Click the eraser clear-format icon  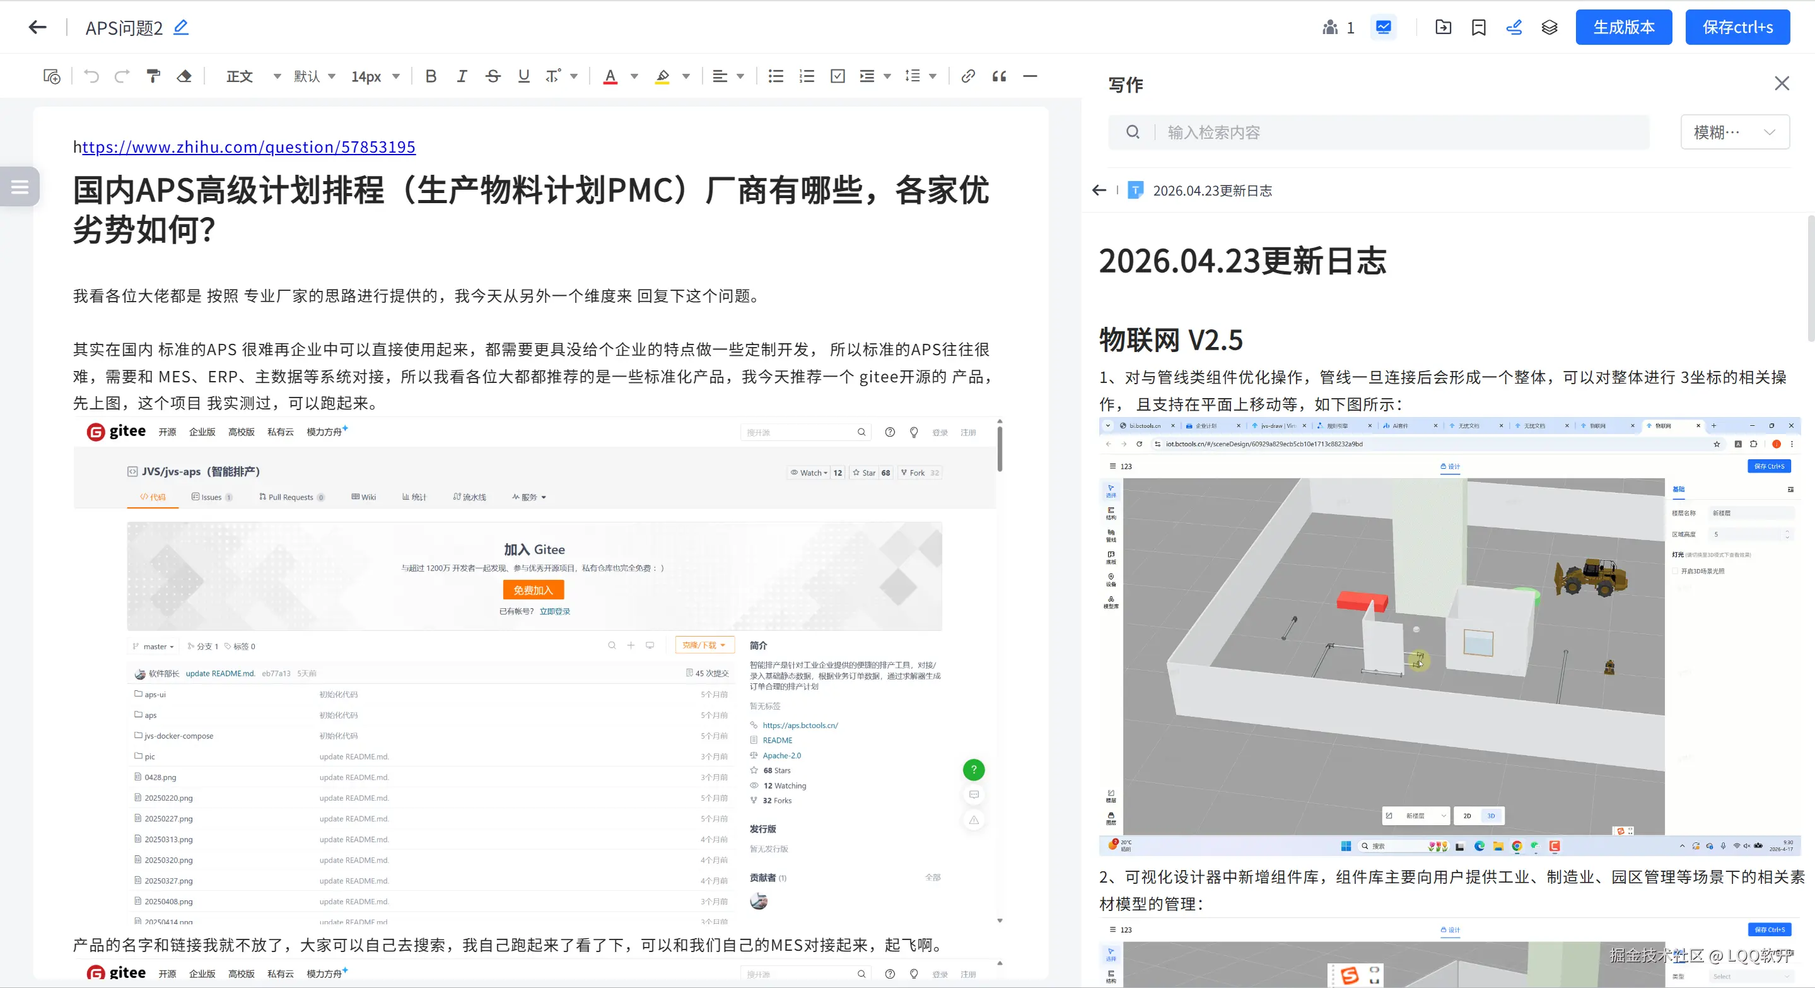[x=184, y=76]
